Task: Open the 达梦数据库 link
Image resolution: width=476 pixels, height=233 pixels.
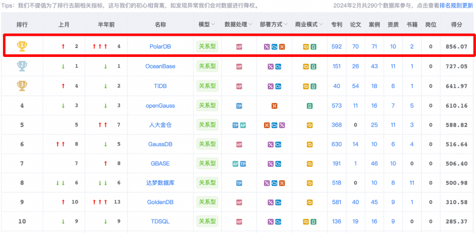Action: pyautogui.click(x=160, y=183)
